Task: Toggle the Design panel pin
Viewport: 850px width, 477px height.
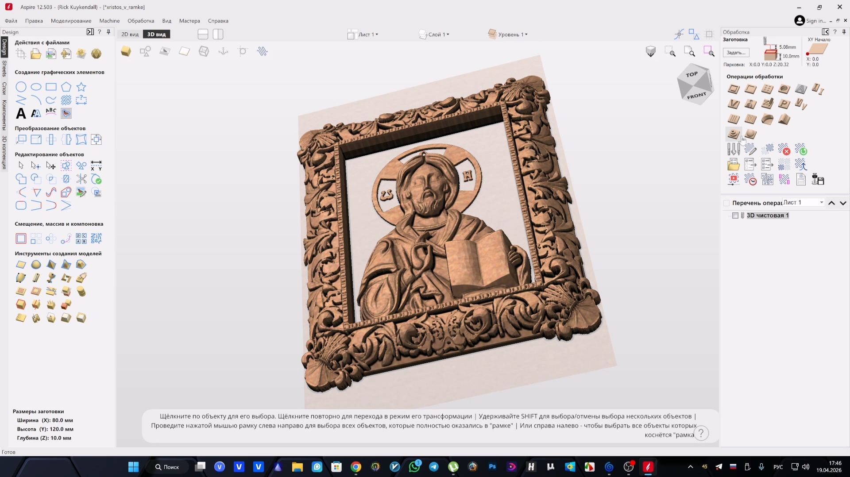Action: click(108, 32)
